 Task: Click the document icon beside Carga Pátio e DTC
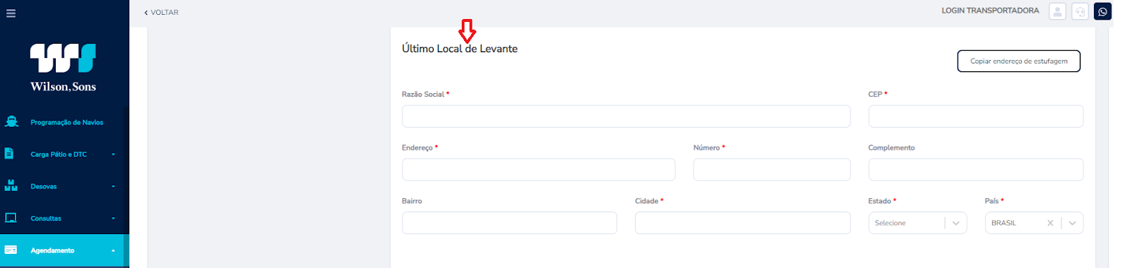9,154
